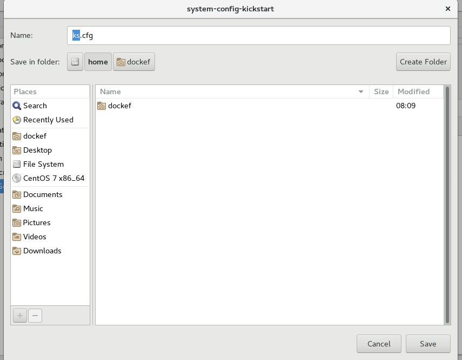
Task: Click the Create Folder button
Action: (x=424, y=62)
